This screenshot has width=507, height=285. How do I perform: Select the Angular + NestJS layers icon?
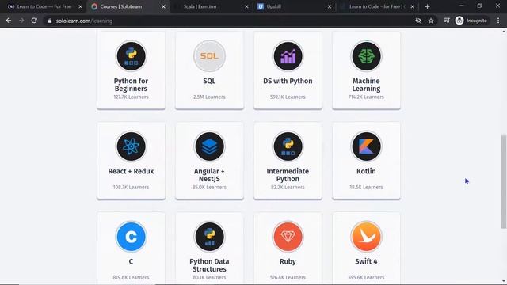point(209,146)
